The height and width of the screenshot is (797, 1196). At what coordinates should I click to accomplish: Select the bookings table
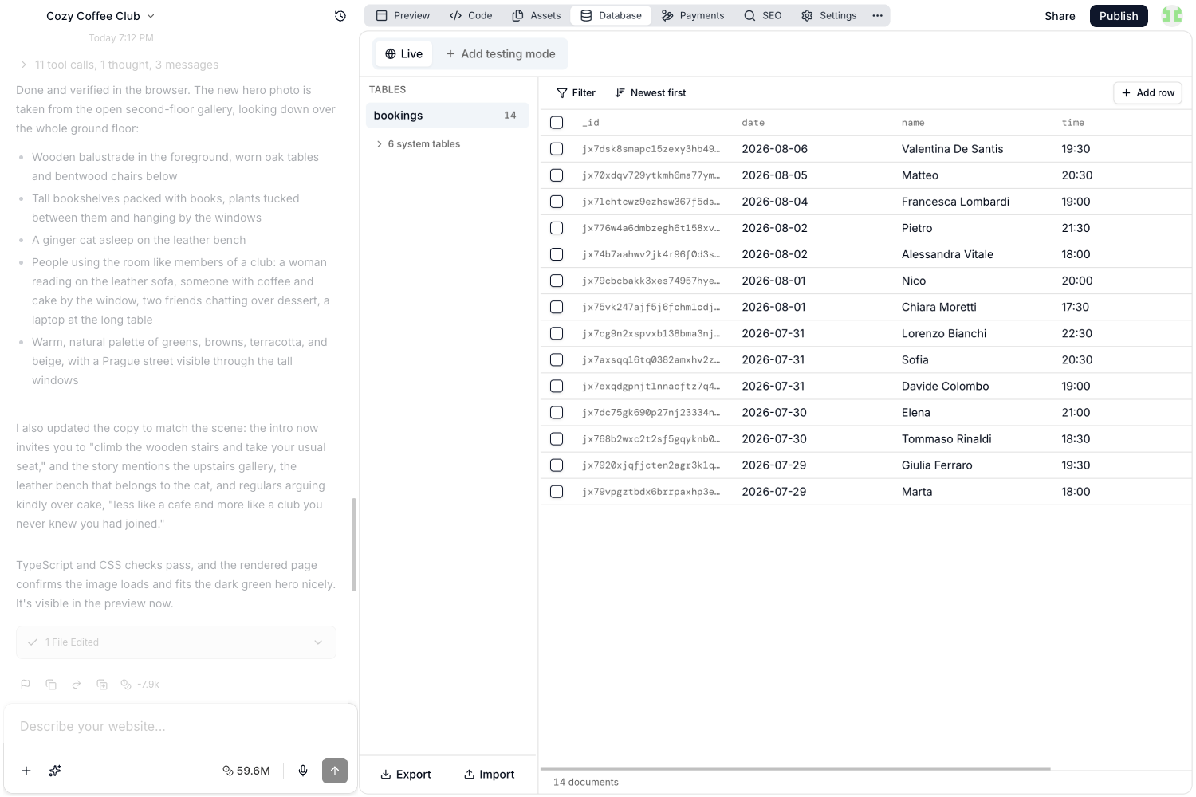pyautogui.click(x=447, y=116)
